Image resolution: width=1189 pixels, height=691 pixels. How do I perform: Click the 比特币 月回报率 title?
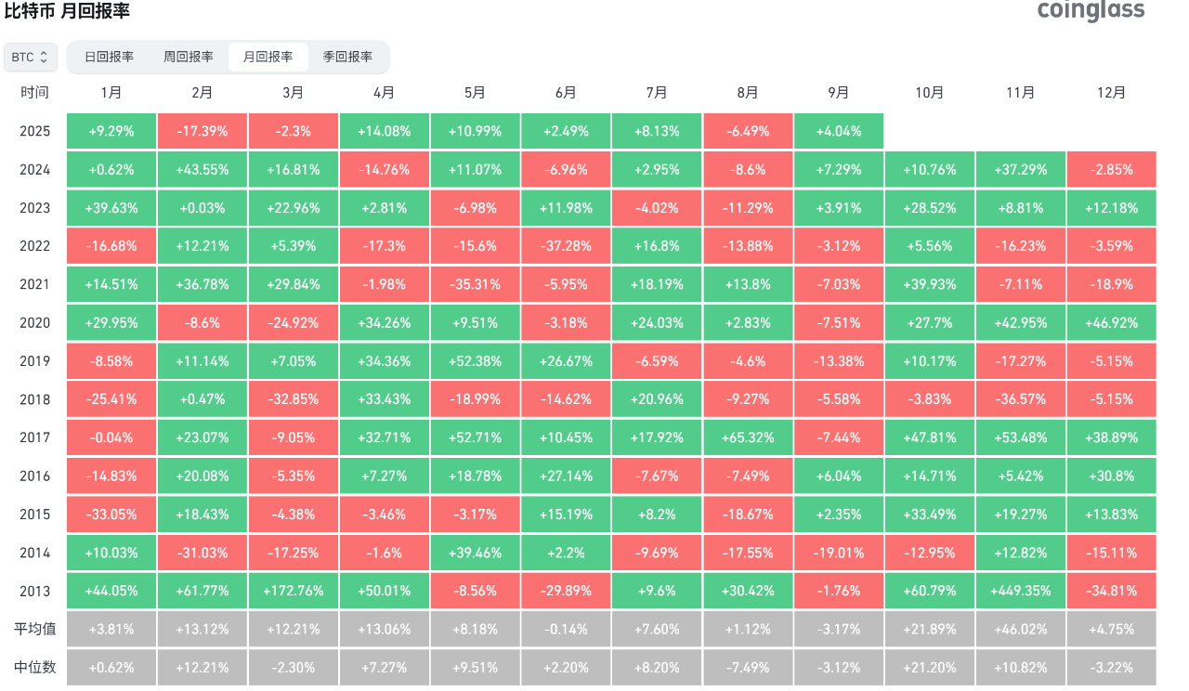[67, 12]
